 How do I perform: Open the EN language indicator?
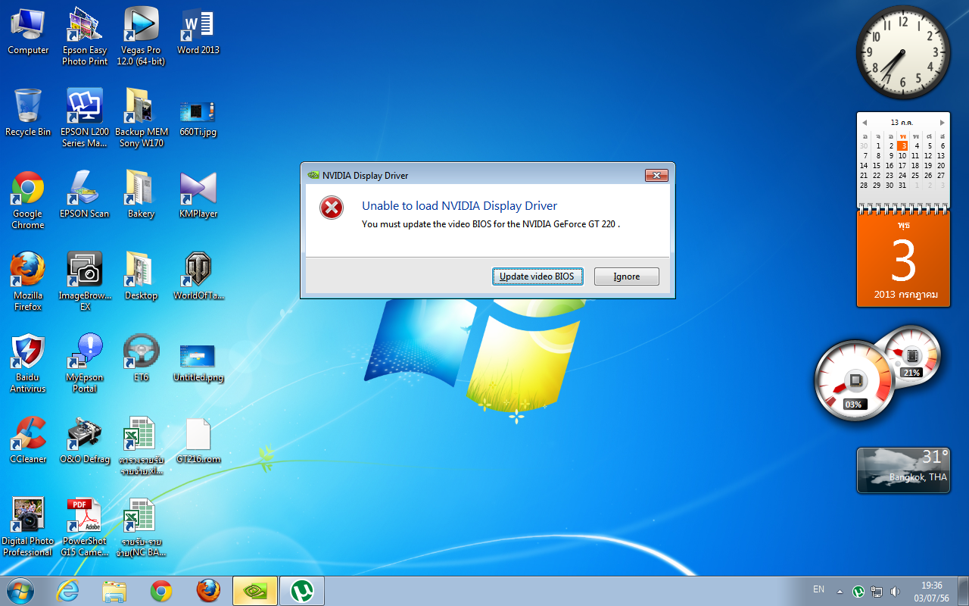818,589
